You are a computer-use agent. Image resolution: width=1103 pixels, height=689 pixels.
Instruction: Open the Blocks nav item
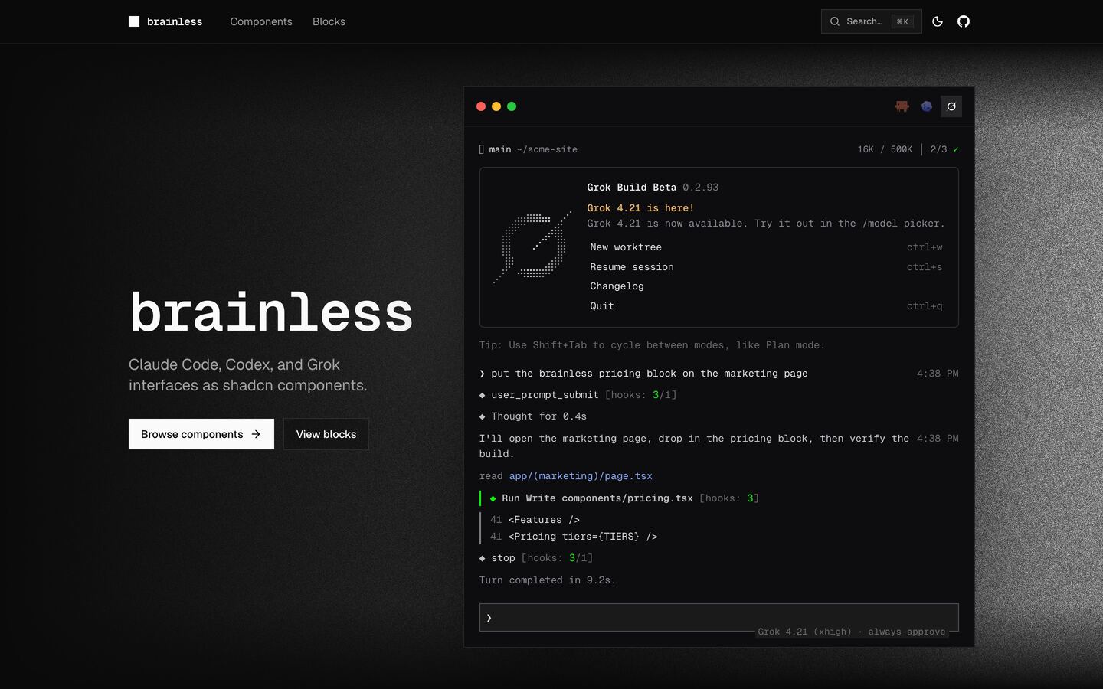click(329, 21)
